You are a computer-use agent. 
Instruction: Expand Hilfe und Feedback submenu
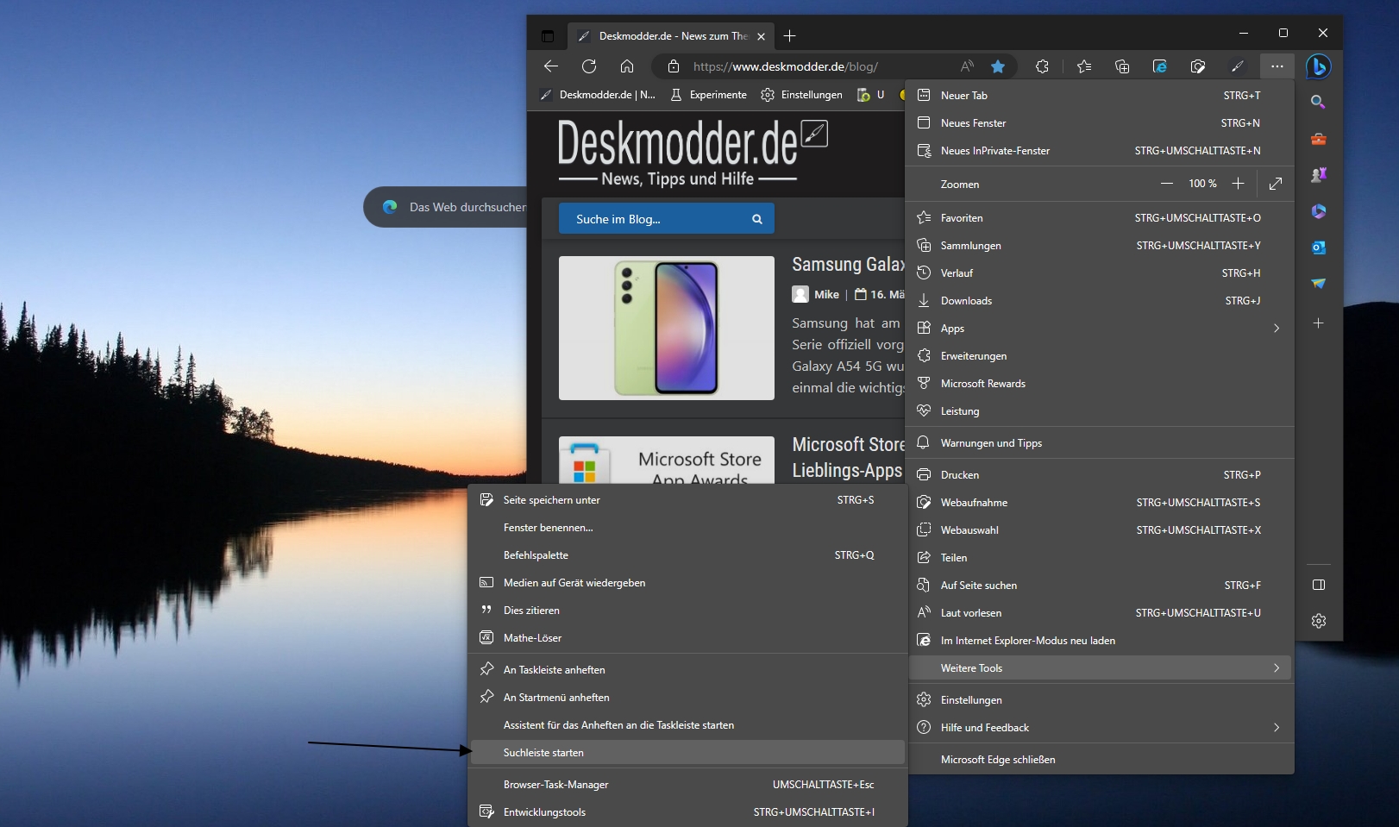[x=1101, y=728]
